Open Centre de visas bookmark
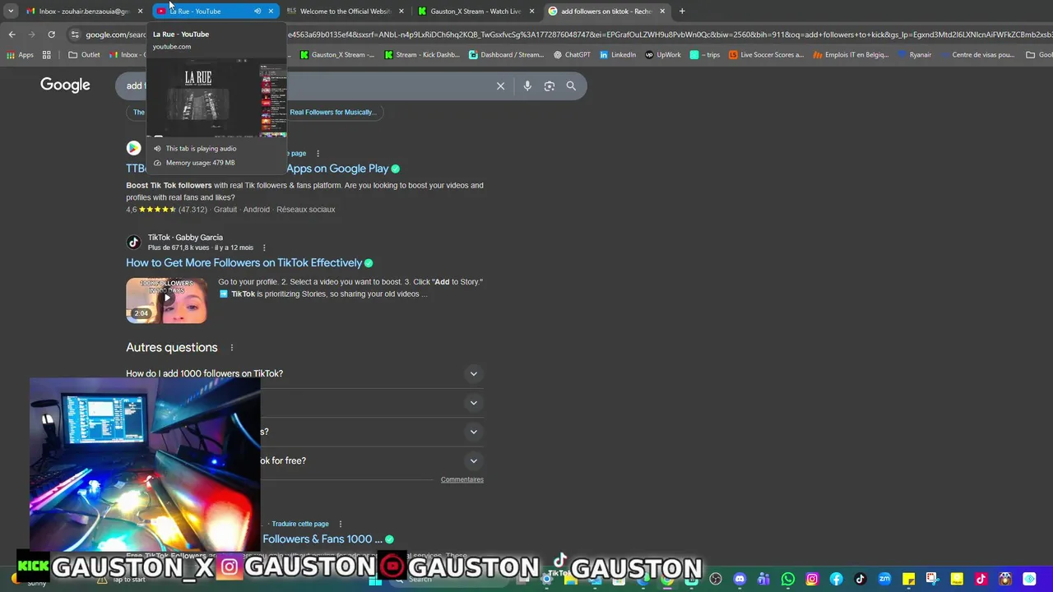The width and height of the screenshot is (1053, 592). point(977,55)
